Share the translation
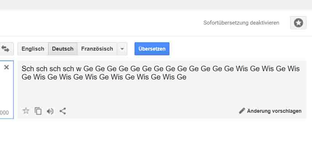The width and height of the screenshot is (312, 146). point(63,111)
